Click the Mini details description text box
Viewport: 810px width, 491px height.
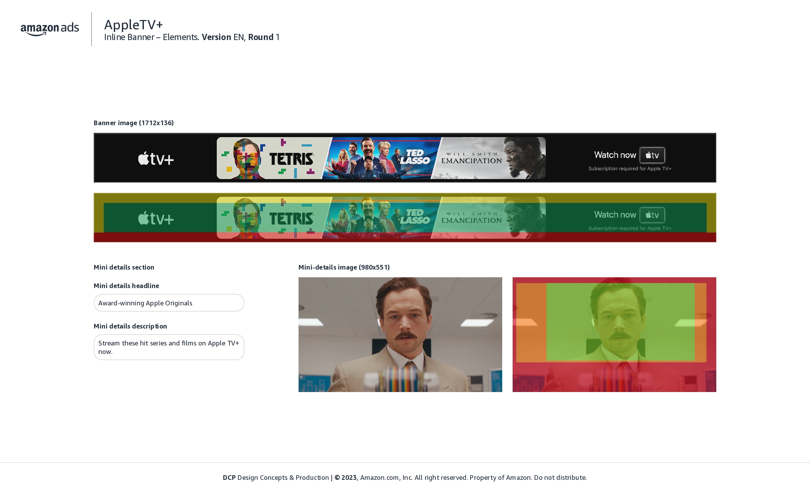[x=169, y=347]
